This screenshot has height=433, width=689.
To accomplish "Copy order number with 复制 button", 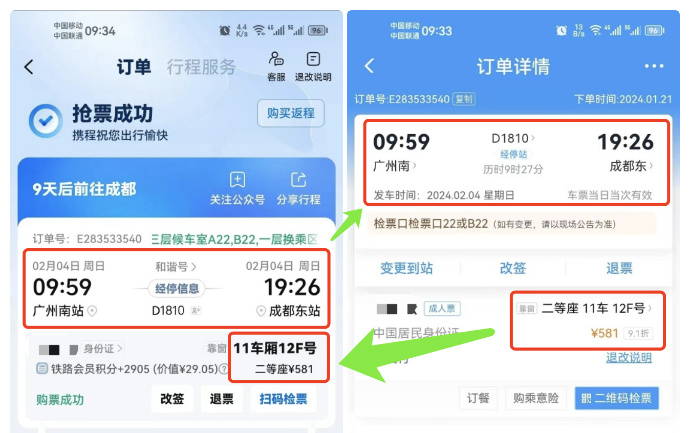I will coord(464,99).
